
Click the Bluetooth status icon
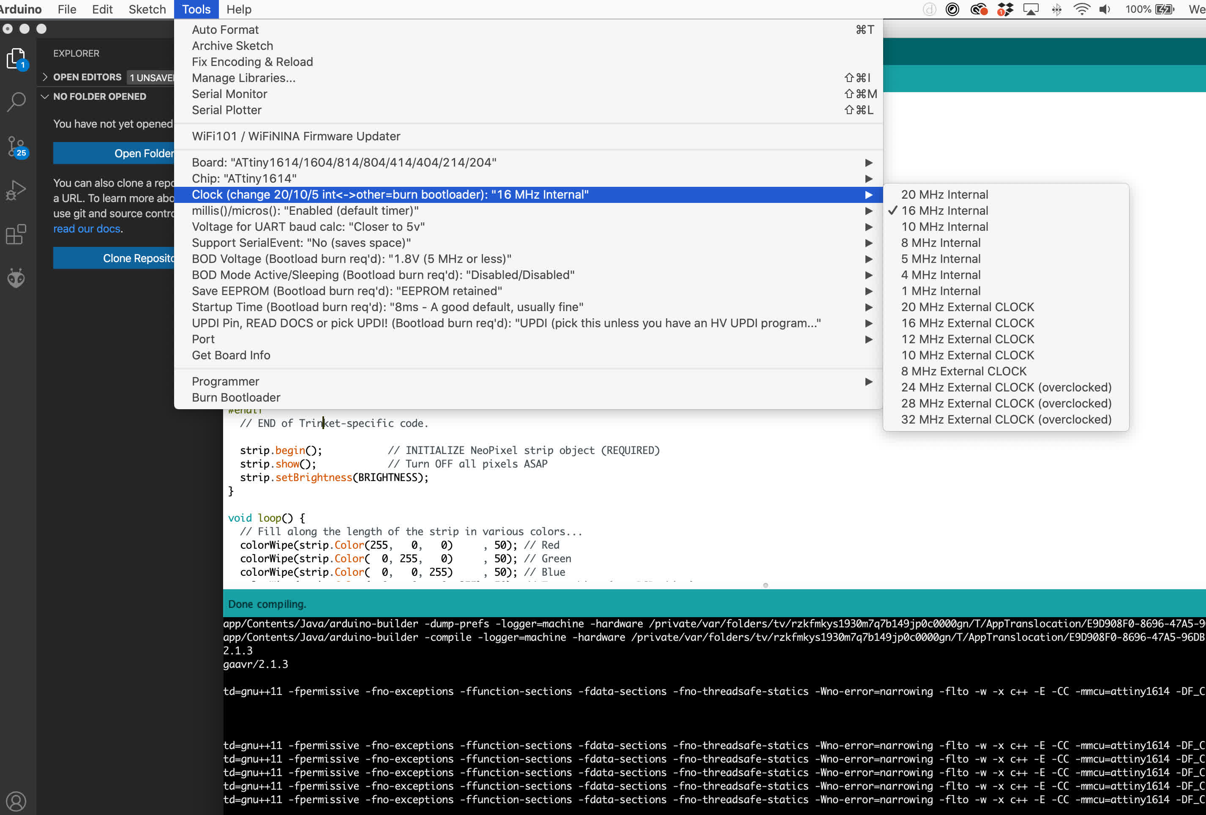point(1056,9)
